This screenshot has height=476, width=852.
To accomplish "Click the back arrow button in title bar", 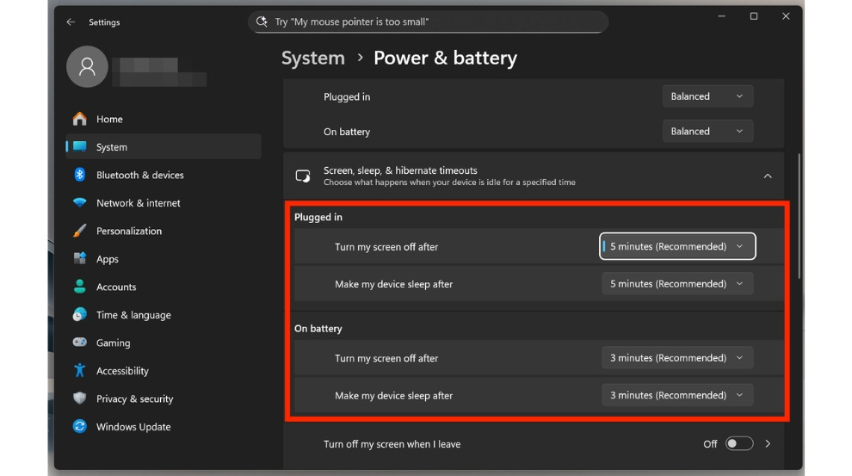I will 71,22.
